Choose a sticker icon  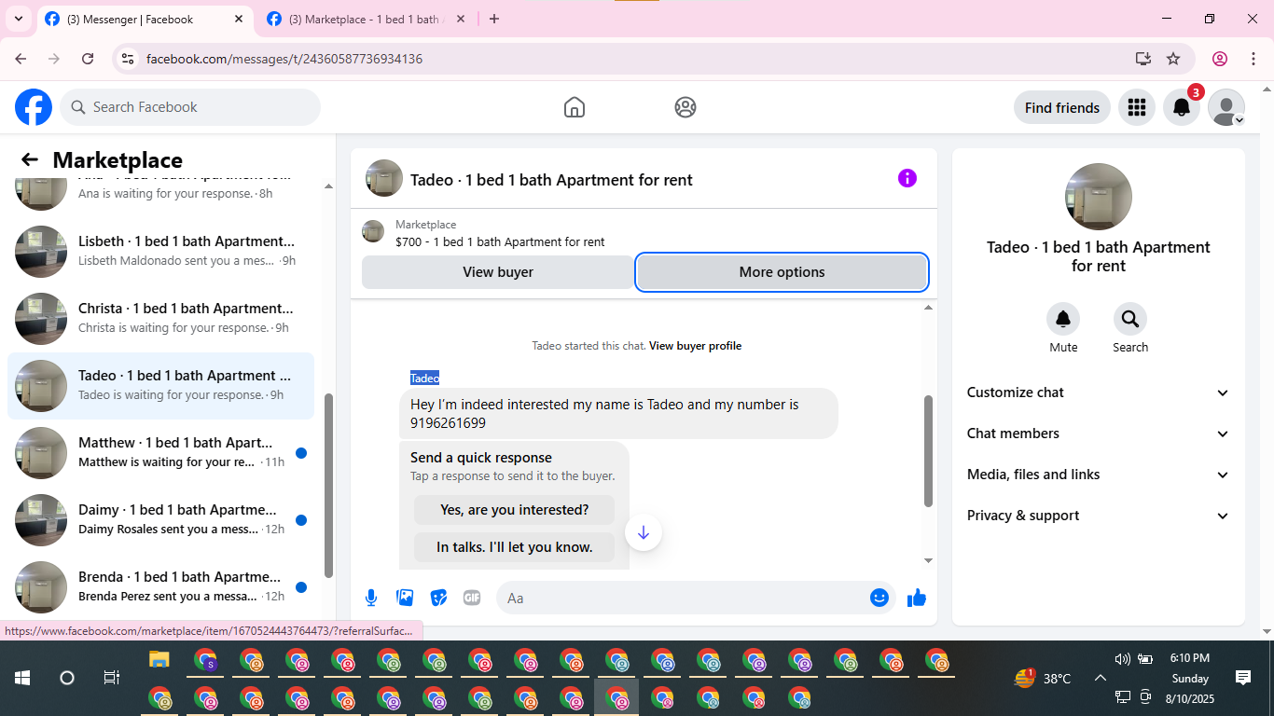pos(438,598)
